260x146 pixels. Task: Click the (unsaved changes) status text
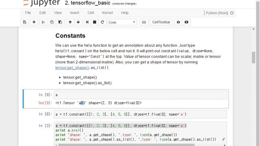coord(124,4)
